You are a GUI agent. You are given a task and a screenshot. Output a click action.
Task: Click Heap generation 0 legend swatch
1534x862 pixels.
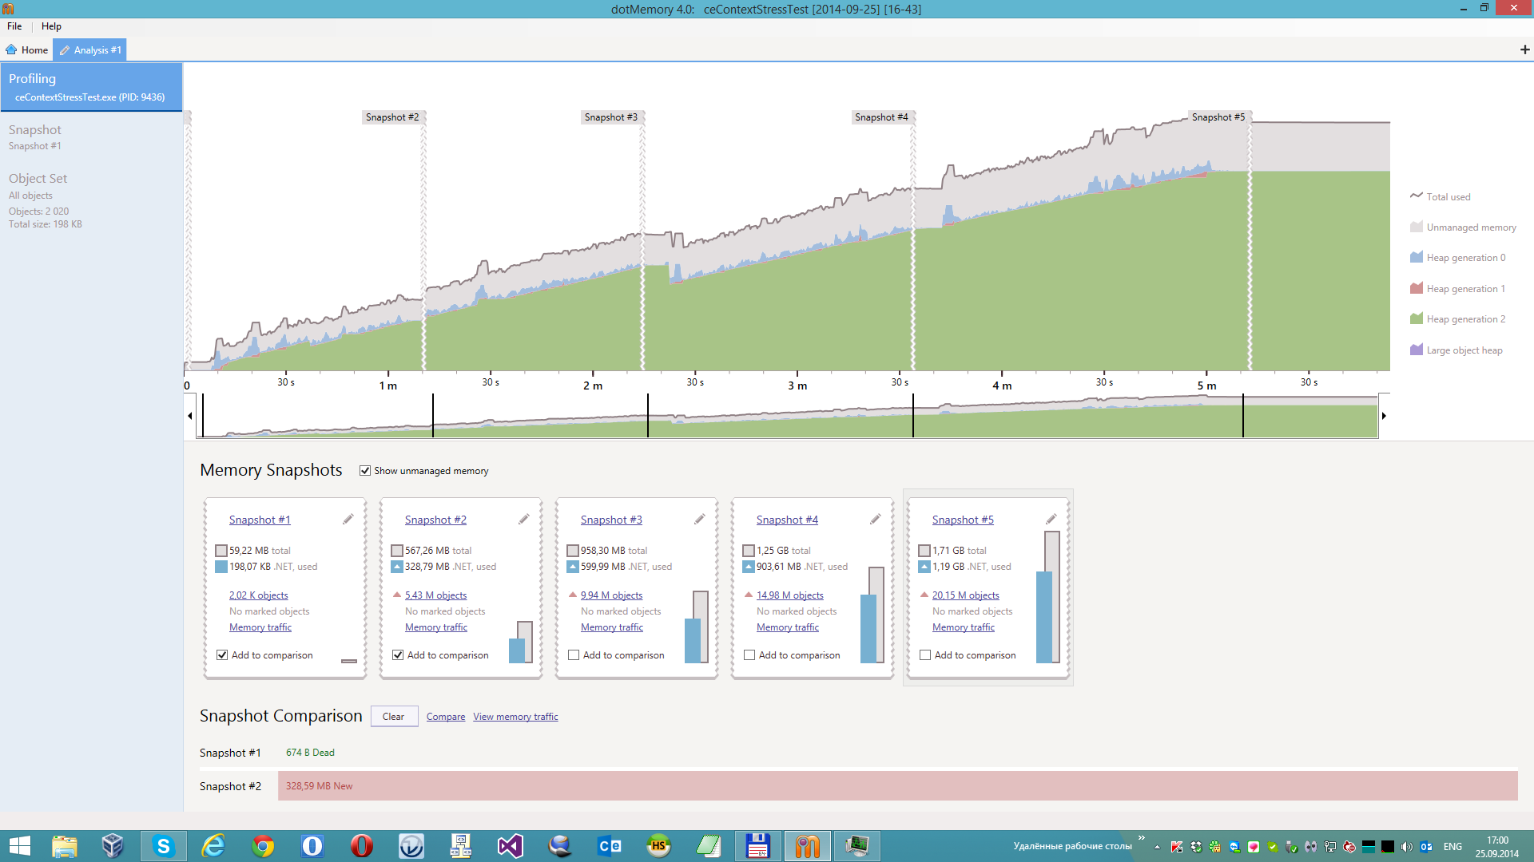[x=1417, y=257]
